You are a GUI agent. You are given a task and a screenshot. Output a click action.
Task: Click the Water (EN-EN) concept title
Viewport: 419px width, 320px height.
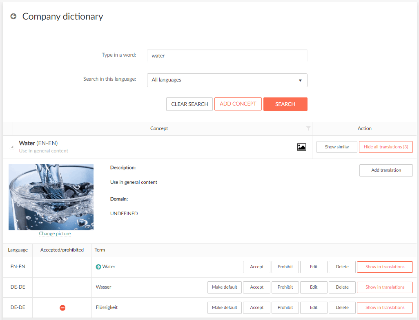point(38,143)
